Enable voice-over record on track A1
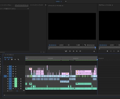120x99 pixels. [21, 79]
